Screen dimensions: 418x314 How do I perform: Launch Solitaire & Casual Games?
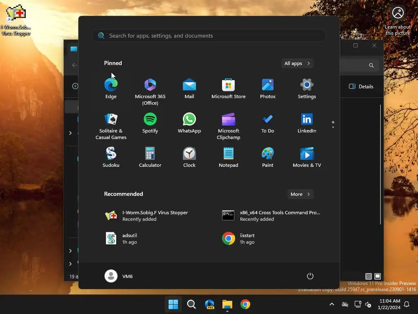111,126
